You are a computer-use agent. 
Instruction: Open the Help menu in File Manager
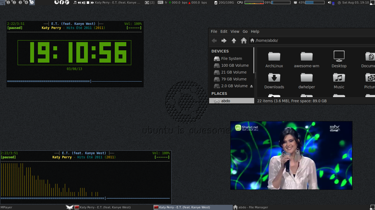(255, 31)
